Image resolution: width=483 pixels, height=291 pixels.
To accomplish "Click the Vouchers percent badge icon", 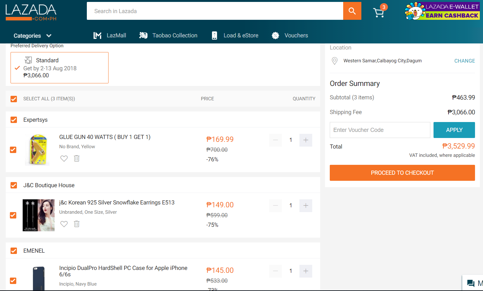I will click(x=275, y=35).
